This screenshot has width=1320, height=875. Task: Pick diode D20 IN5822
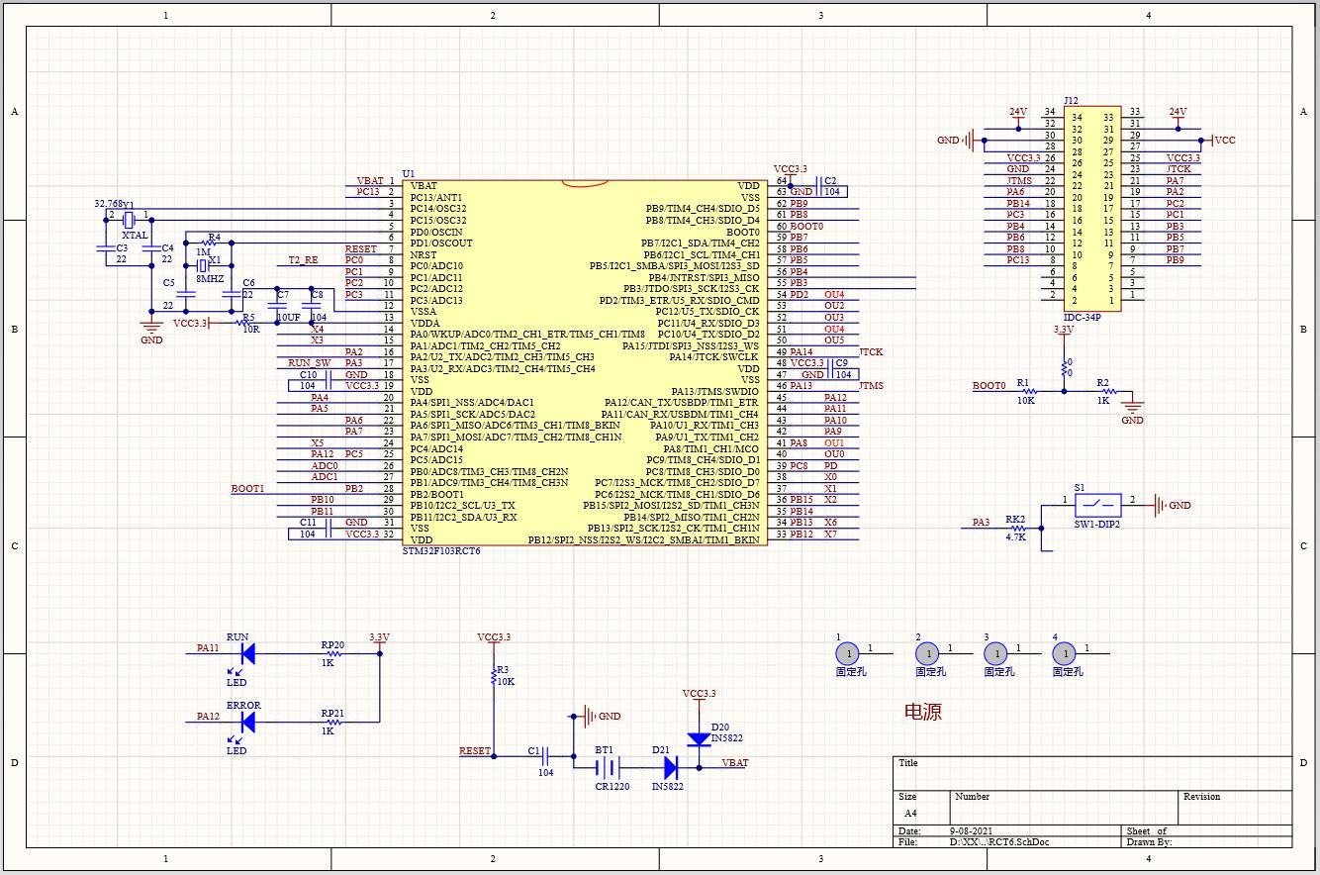tap(699, 739)
